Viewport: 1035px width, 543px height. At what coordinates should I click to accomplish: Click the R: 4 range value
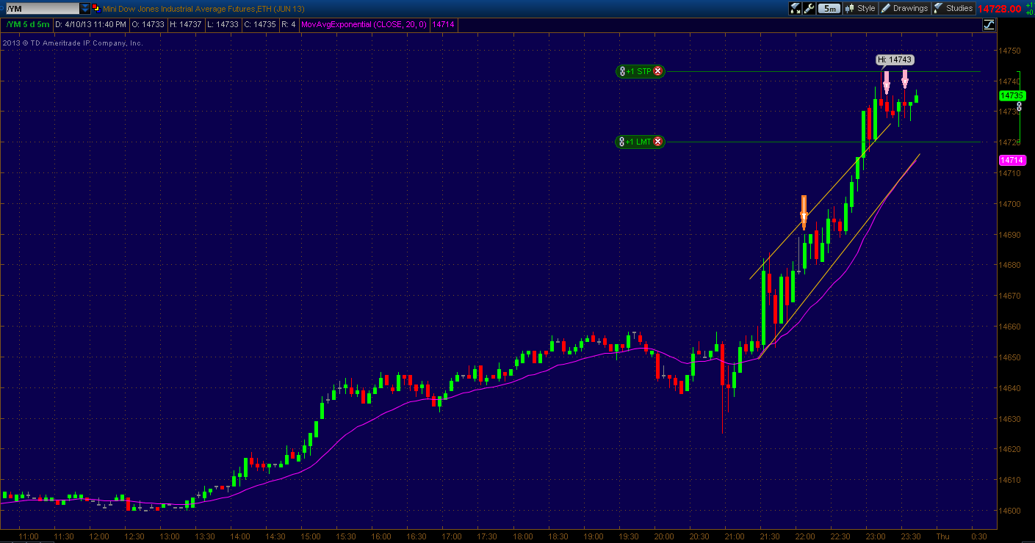(289, 24)
